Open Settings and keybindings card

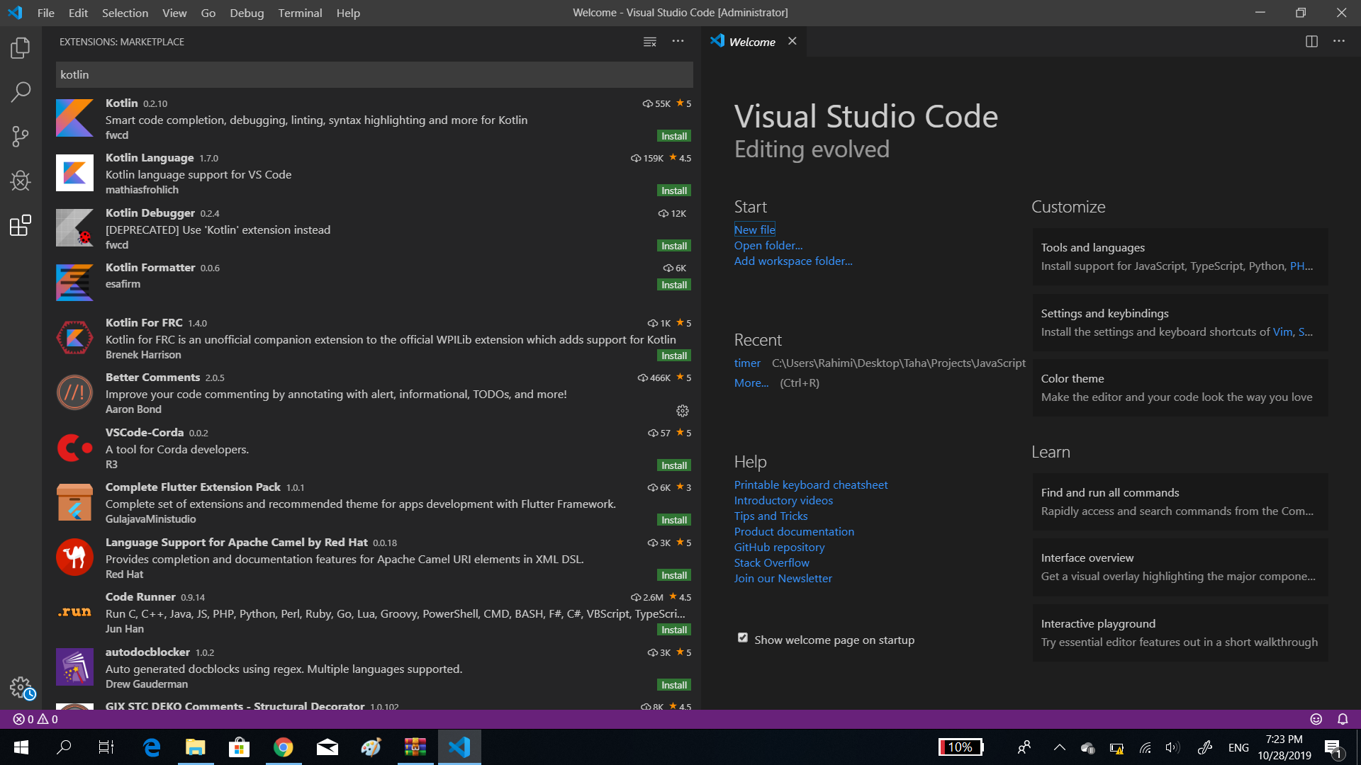(x=1180, y=322)
